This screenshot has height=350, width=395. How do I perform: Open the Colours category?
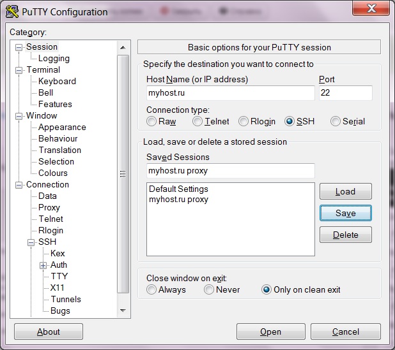pos(53,173)
